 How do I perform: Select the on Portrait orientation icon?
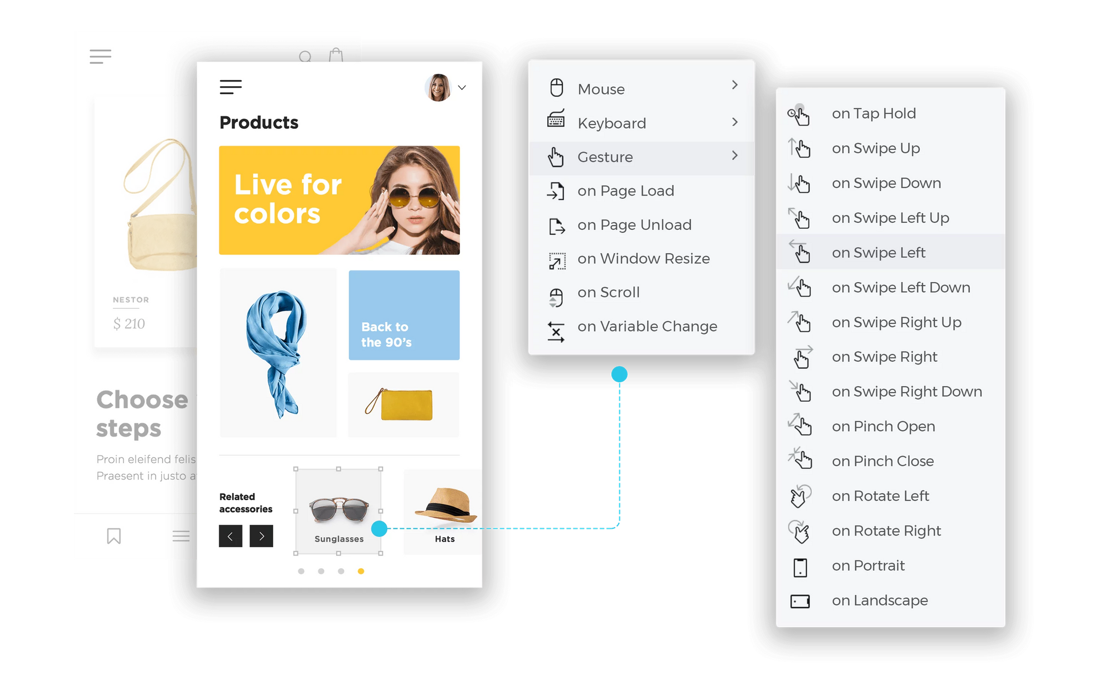(x=801, y=566)
